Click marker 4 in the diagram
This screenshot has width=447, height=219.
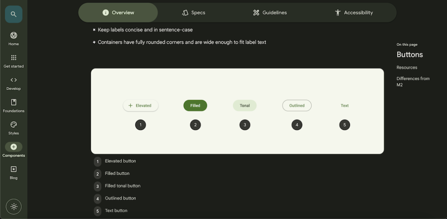[297, 125]
